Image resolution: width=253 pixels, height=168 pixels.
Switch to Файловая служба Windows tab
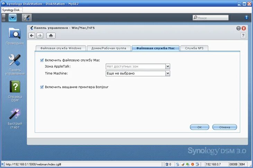(61, 48)
